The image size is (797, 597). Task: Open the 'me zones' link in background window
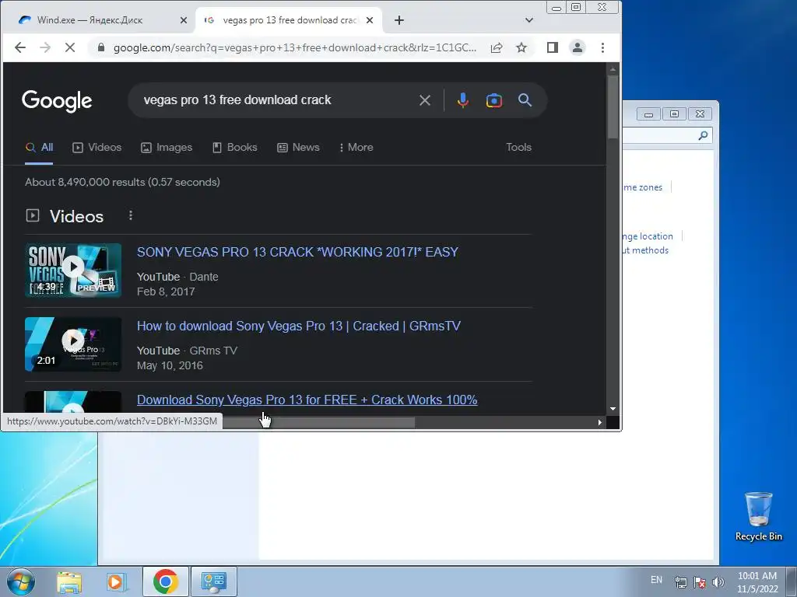[x=642, y=187]
